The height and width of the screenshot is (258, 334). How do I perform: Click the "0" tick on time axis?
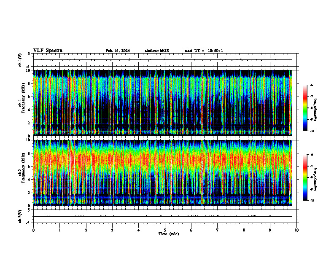coord(33,230)
